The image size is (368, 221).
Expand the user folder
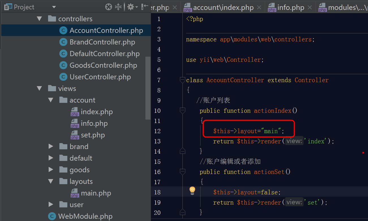[x=51, y=205]
